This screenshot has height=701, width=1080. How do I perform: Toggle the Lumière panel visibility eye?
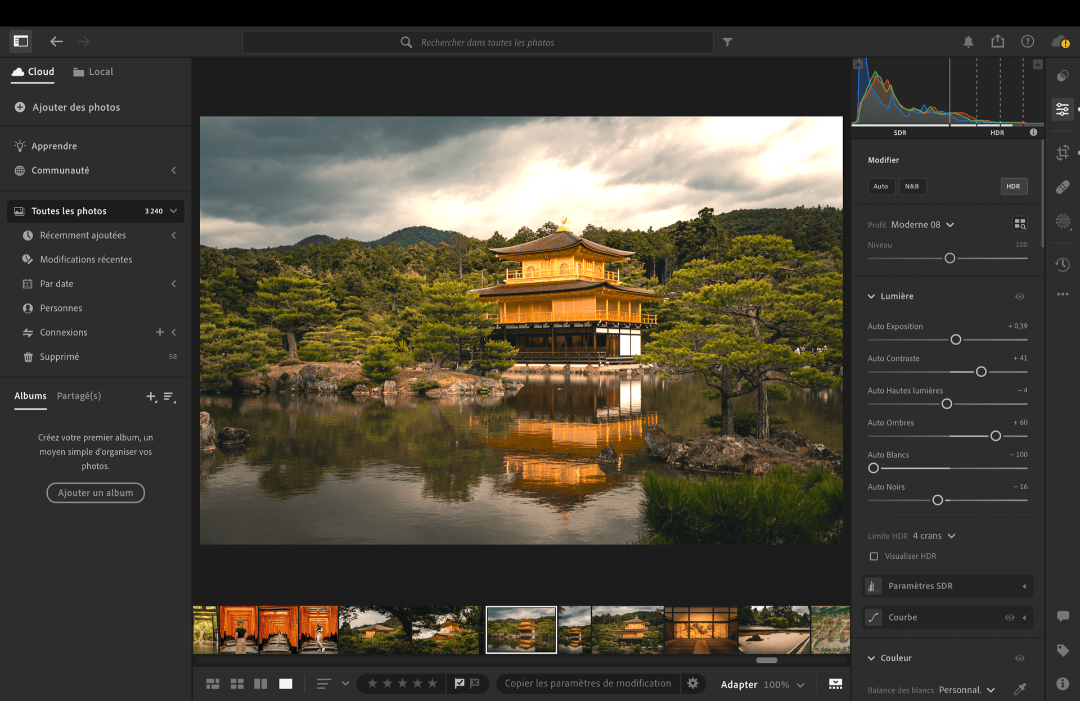(1020, 296)
